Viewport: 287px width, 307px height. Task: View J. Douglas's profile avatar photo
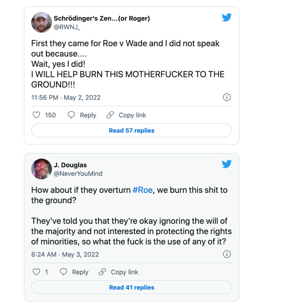click(x=41, y=169)
